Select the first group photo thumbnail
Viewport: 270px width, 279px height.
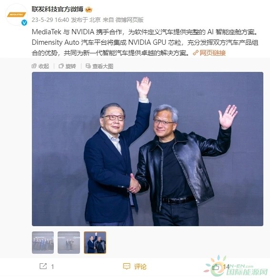tap(43, 242)
